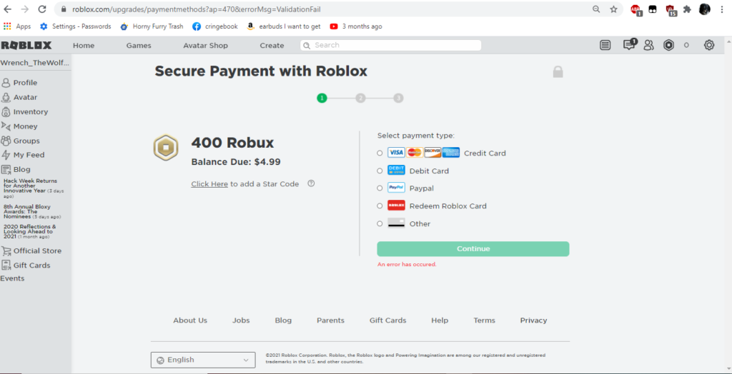Click the browser Back arrow
The image size is (732, 374).
[8, 9]
